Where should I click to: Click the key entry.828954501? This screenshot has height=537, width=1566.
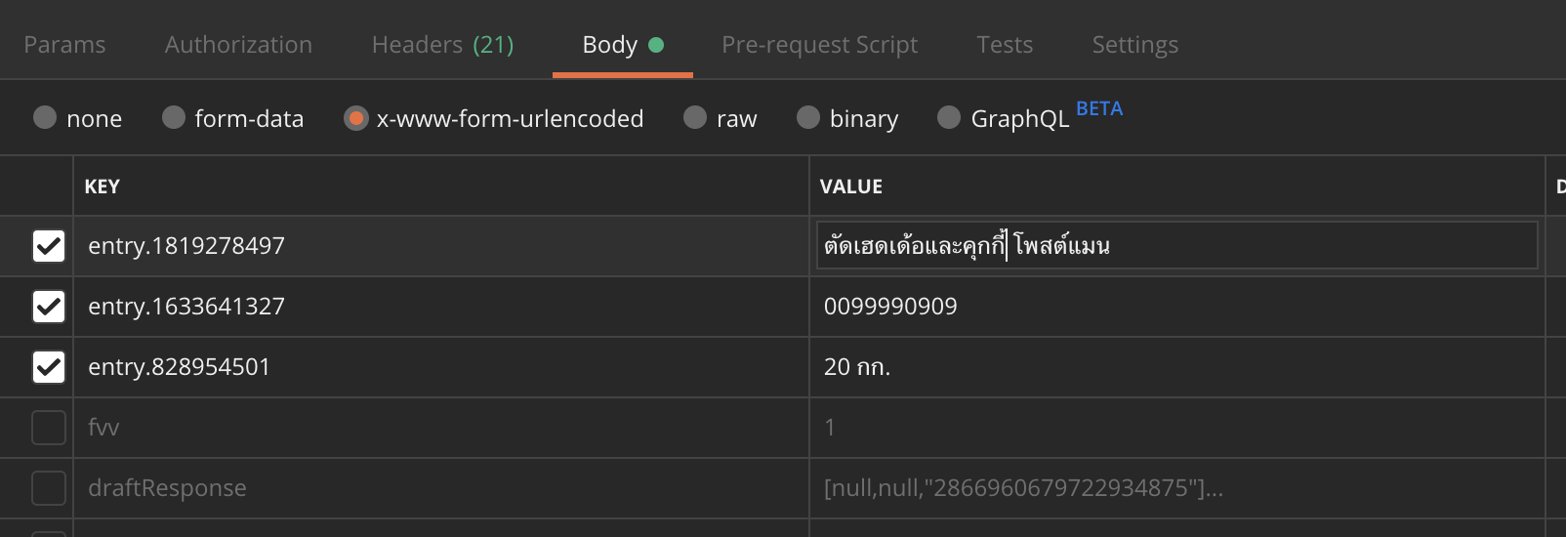(179, 367)
